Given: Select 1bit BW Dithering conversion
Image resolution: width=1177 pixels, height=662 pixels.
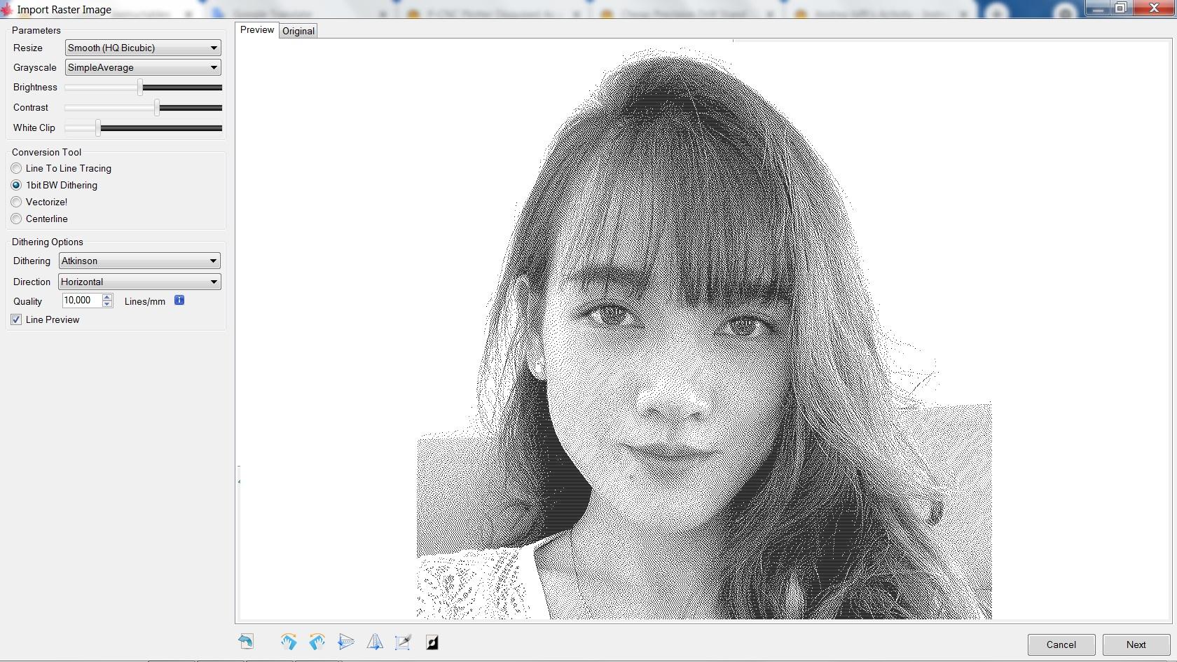Looking at the screenshot, I should point(55,185).
